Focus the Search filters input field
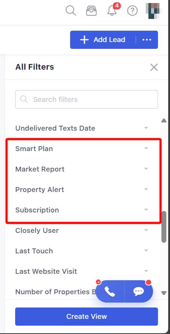 [x=86, y=99]
